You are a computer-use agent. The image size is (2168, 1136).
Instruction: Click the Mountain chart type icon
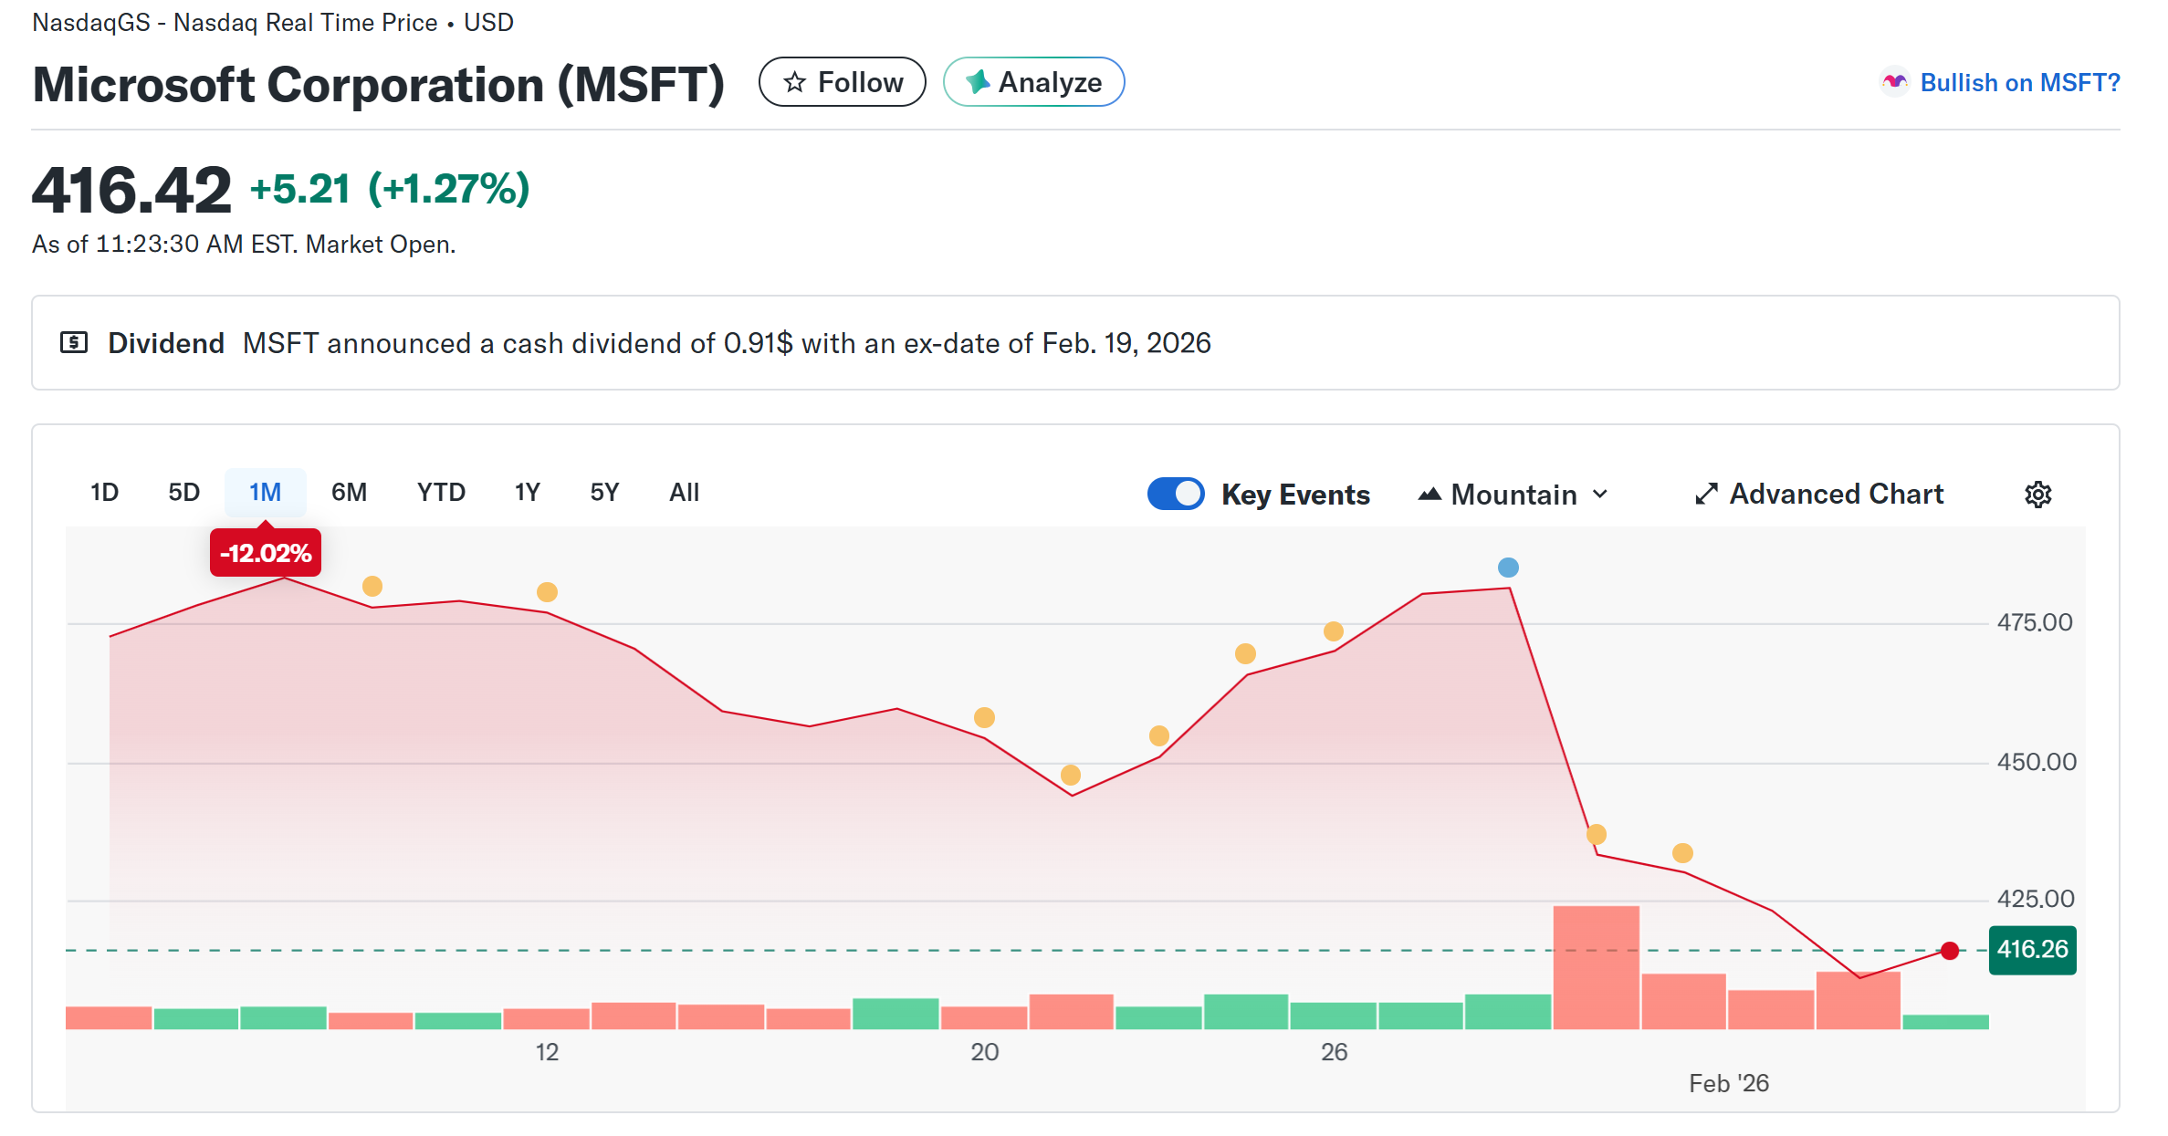click(1430, 494)
